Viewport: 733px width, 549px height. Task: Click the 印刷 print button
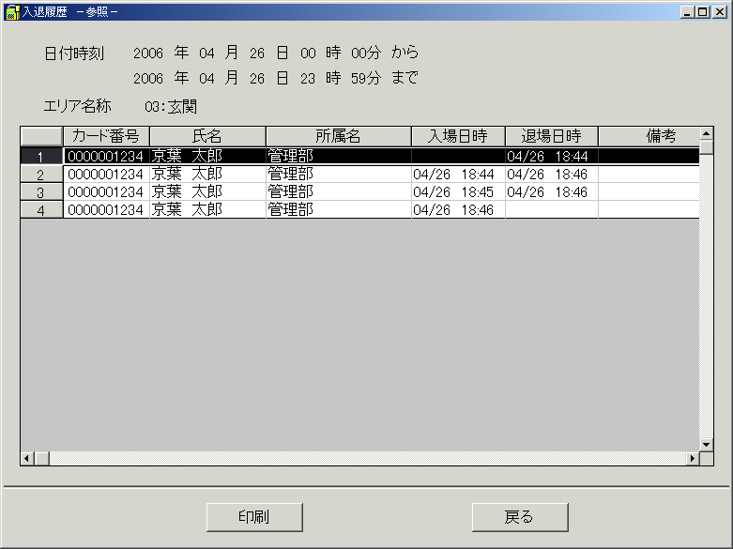pyautogui.click(x=254, y=517)
